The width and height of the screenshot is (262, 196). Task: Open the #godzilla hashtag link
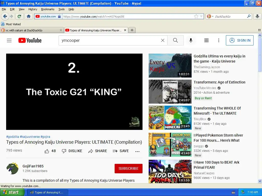pyautogui.click(x=13, y=137)
